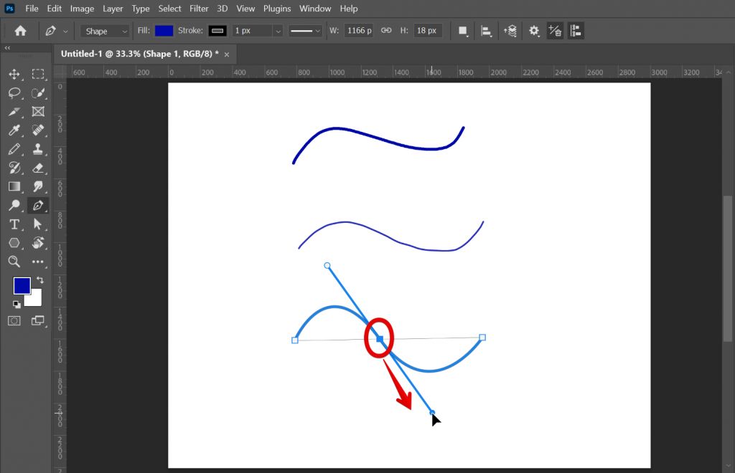Pick the Eyedropper tool
This screenshot has height=473, width=735.
pyautogui.click(x=14, y=130)
